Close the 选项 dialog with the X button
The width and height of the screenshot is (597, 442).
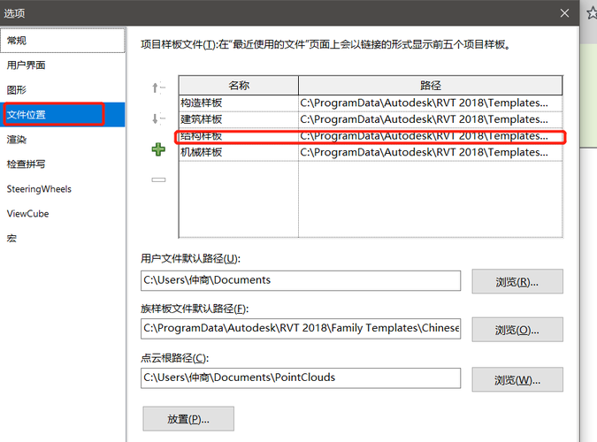[564, 13]
